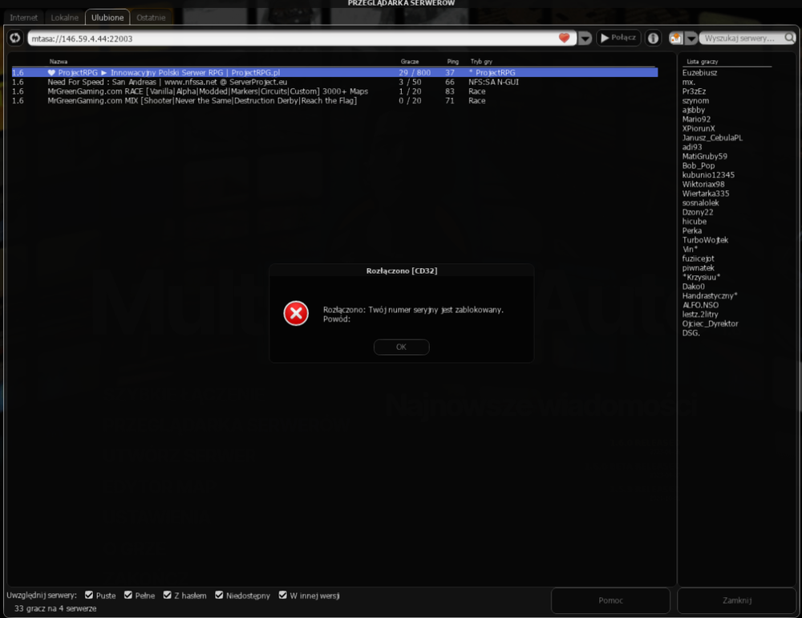Click the heart icon on ProjectRPG row
Screen dimensions: 802x618
(51, 73)
